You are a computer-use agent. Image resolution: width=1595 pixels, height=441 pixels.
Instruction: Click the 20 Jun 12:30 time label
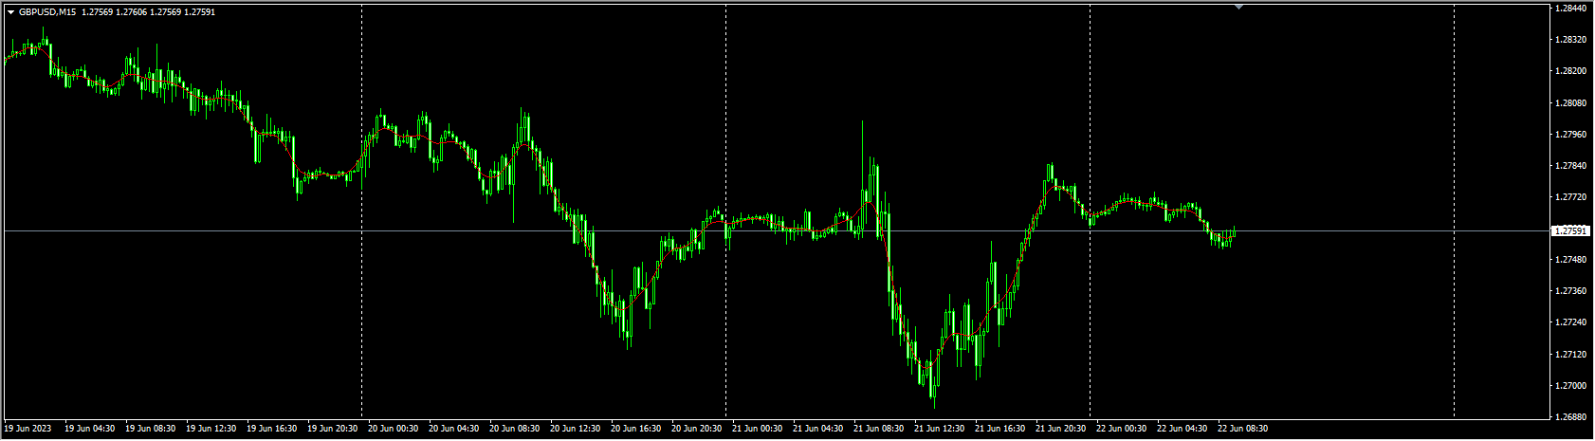click(575, 429)
